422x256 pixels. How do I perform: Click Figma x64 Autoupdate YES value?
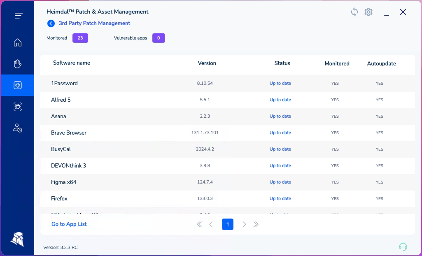click(x=379, y=182)
